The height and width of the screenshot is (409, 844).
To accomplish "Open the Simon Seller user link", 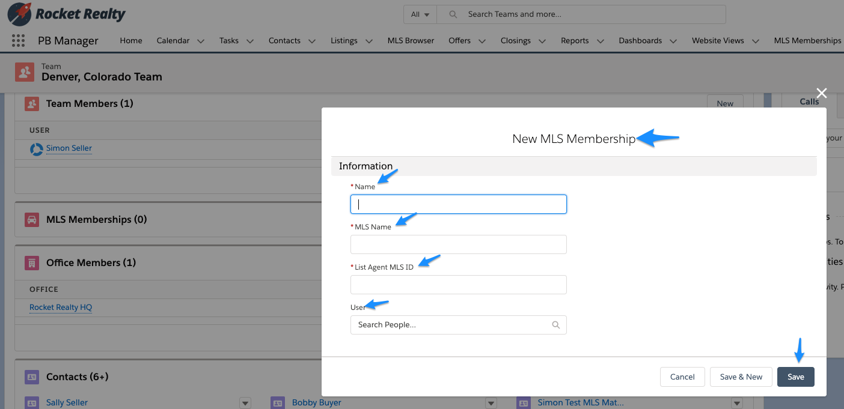I will (69, 148).
